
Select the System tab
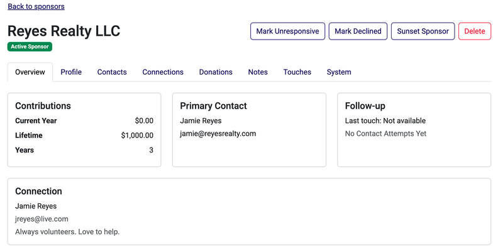point(339,72)
